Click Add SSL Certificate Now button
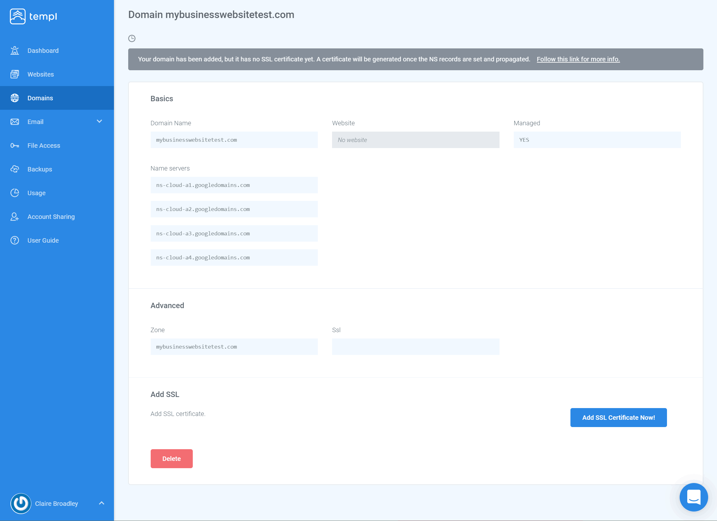 click(619, 417)
